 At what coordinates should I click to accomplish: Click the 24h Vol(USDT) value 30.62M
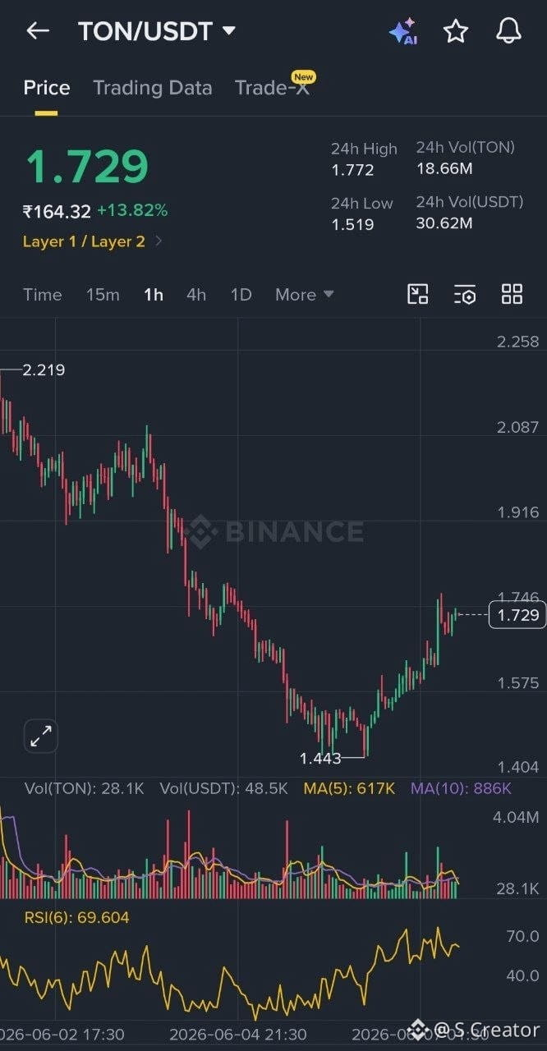[444, 223]
